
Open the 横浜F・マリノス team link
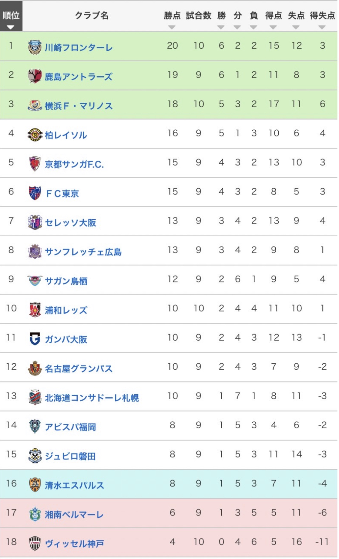tap(79, 106)
